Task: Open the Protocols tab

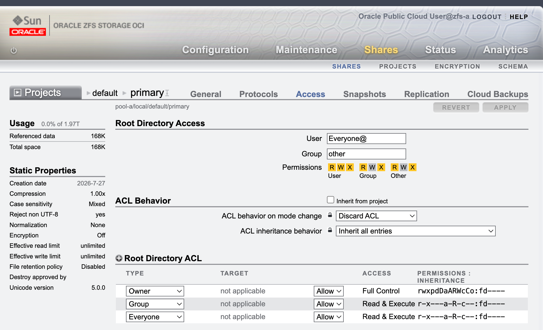Action: 259,94
